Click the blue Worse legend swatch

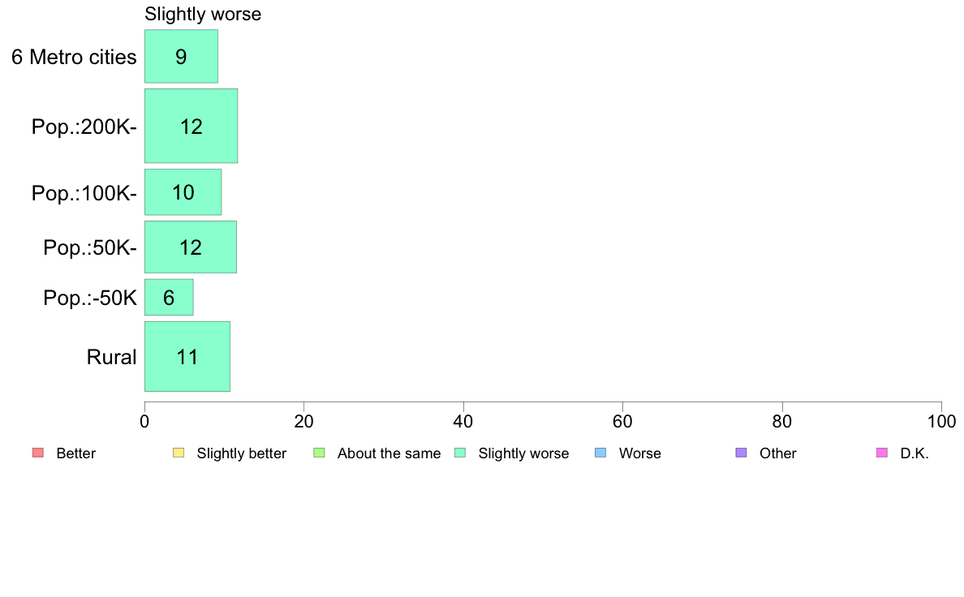pyautogui.click(x=600, y=453)
